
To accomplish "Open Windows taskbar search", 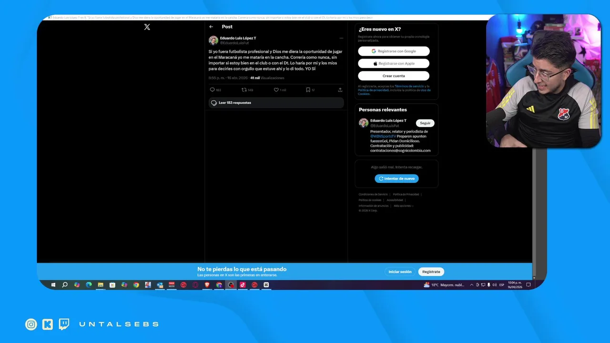I will (x=65, y=285).
